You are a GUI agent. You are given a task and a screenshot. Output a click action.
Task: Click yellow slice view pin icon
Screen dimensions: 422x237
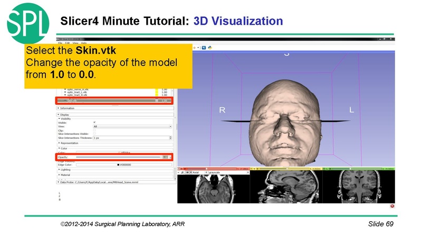[252, 169]
